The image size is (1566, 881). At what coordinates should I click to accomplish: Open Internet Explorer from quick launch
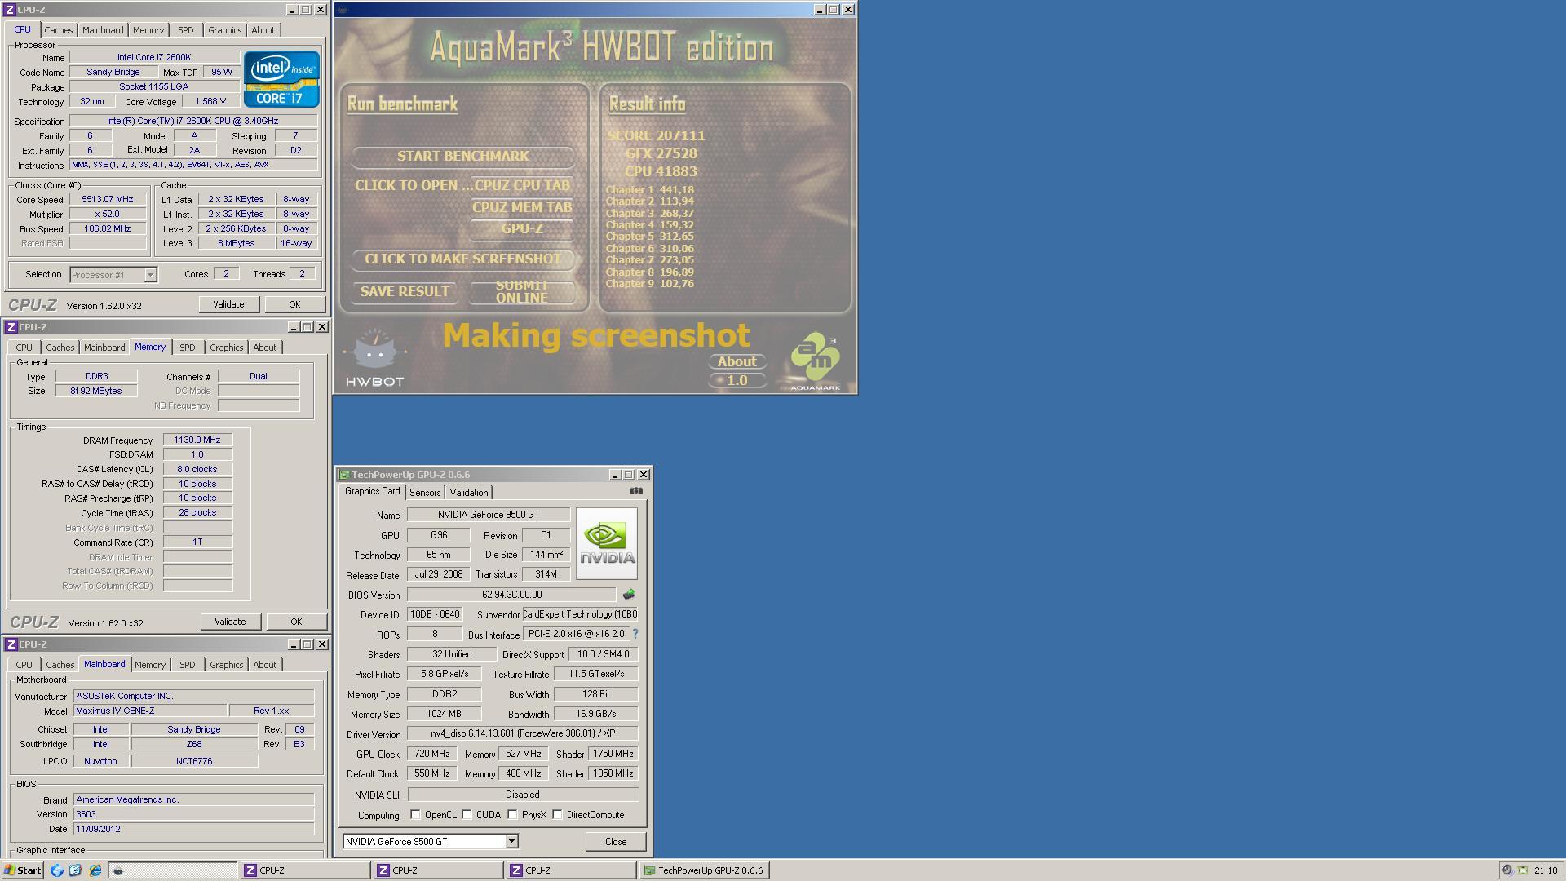point(95,870)
